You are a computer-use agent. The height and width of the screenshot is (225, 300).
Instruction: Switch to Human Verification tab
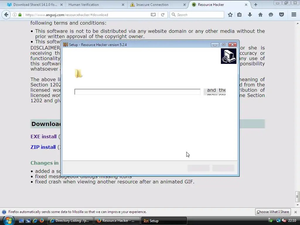pos(94,5)
